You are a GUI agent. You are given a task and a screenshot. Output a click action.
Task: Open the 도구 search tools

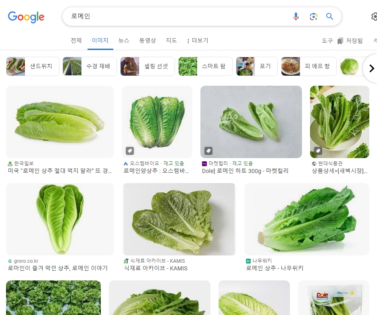[327, 41]
